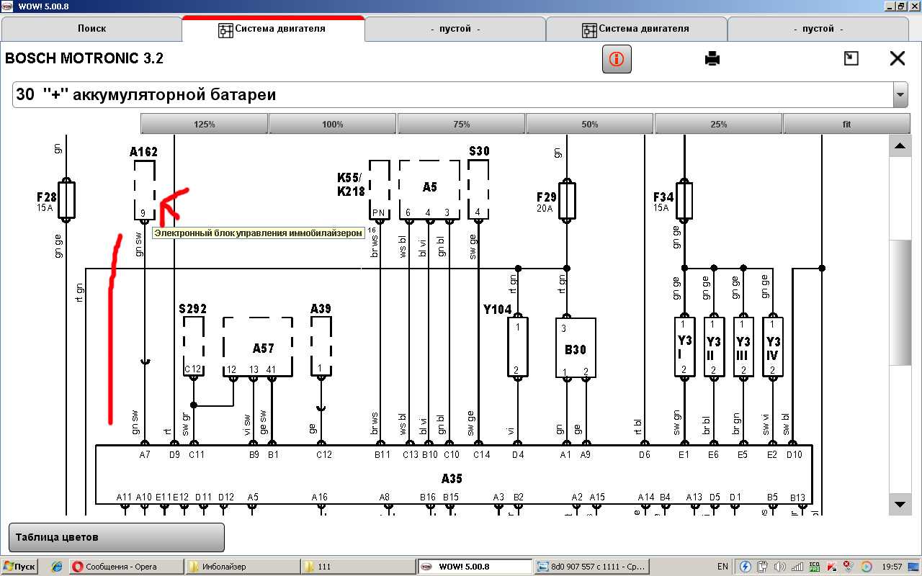
Task: Select fuse F28 15A in diagram
Action: coord(66,199)
